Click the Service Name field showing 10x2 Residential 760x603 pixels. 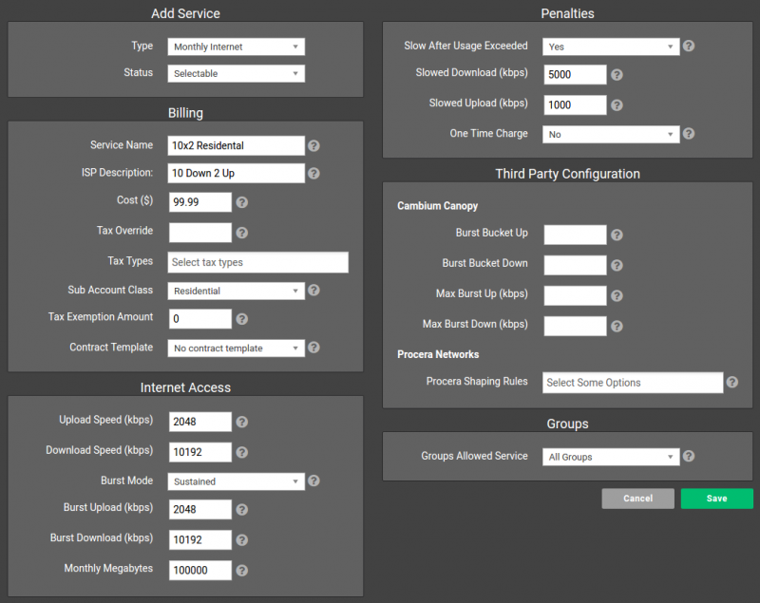click(x=235, y=145)
